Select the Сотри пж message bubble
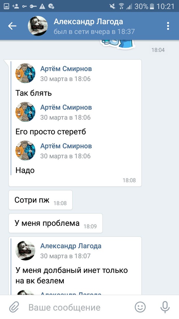 pos(40,200)
